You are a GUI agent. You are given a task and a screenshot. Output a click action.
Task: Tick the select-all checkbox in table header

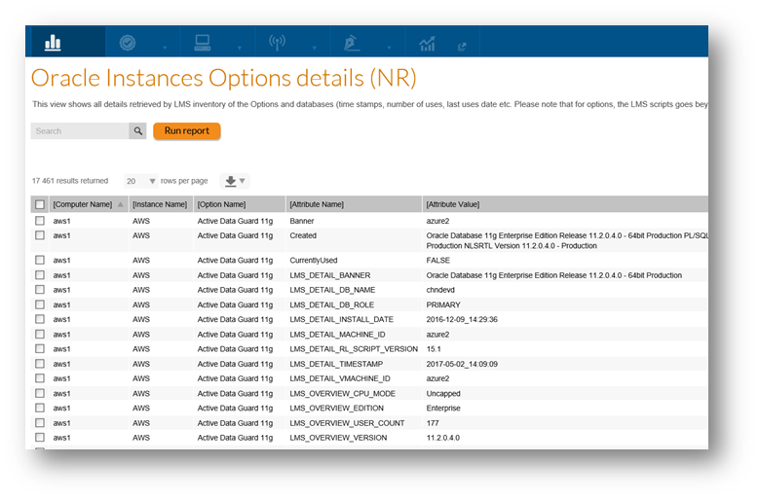pos(40,204)
